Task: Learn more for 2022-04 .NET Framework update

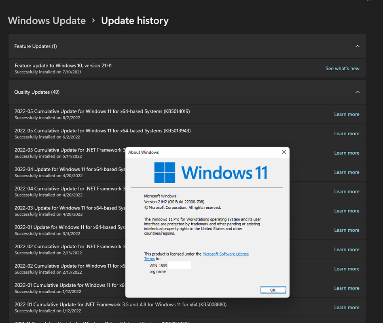Action: tap(347, 191)
